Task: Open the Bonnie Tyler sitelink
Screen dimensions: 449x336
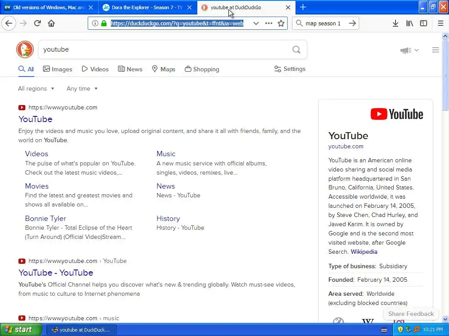Action: point(46,219)
